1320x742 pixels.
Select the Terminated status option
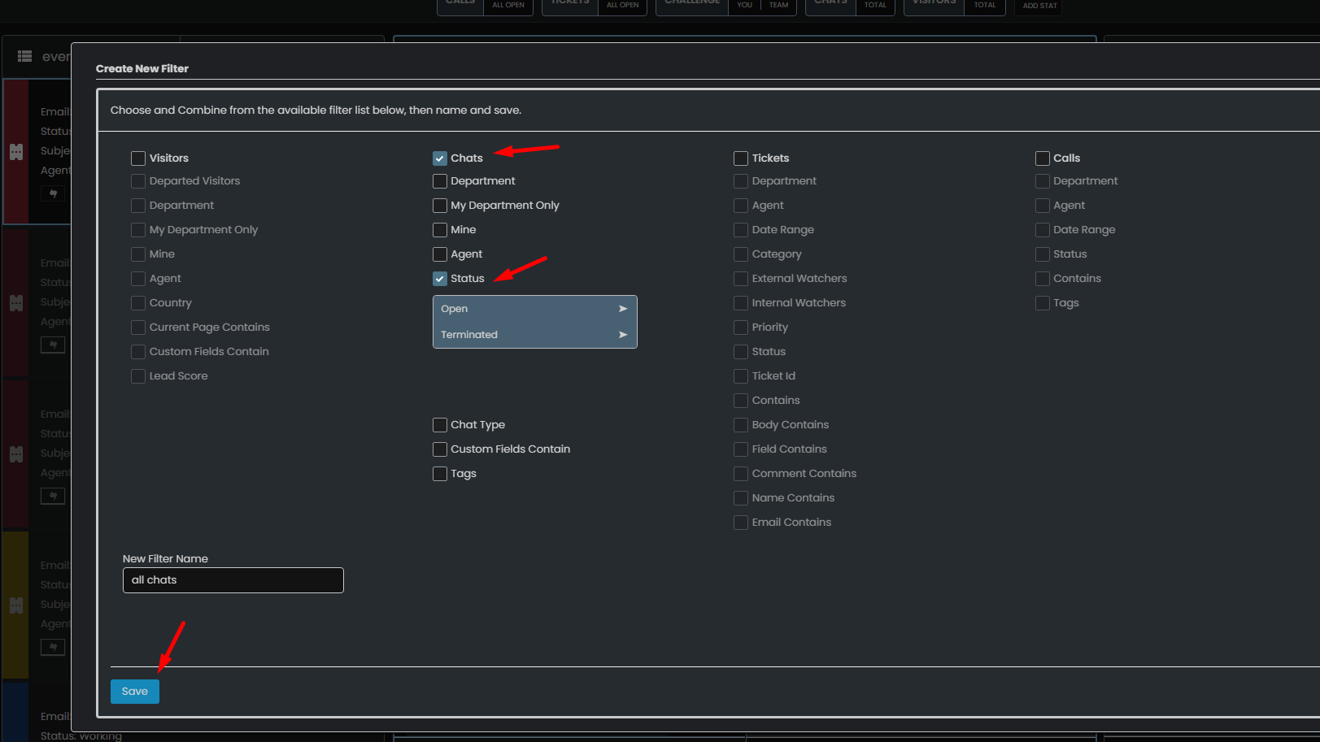click(469, 335)
